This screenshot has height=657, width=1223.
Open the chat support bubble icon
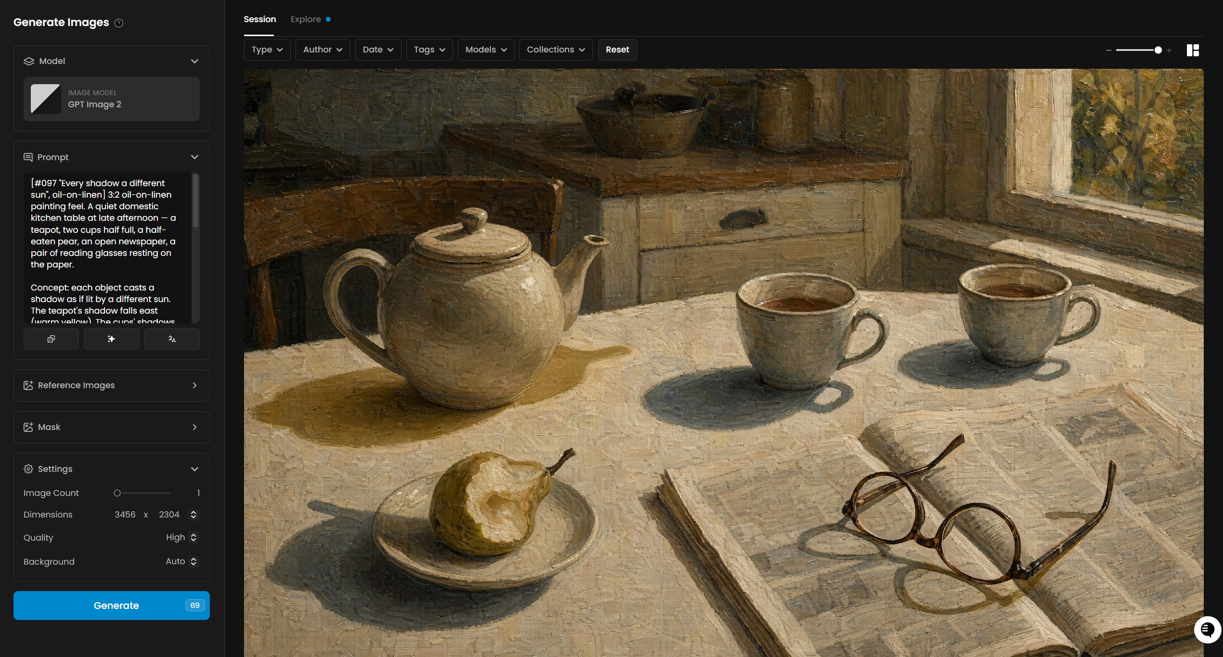[x=1207, y=629]
